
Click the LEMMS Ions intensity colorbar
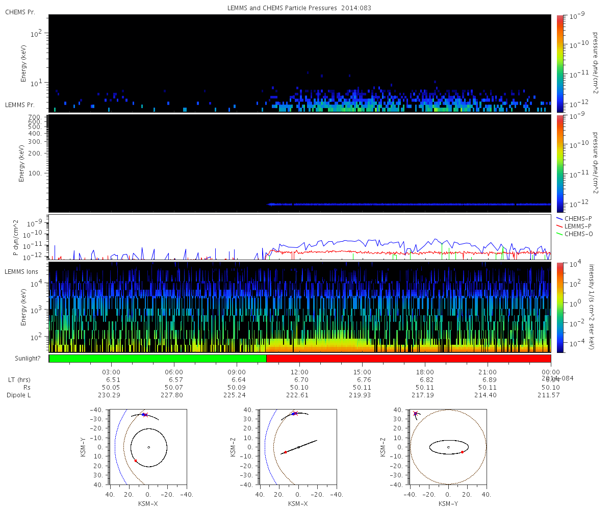tap(560, 307)
